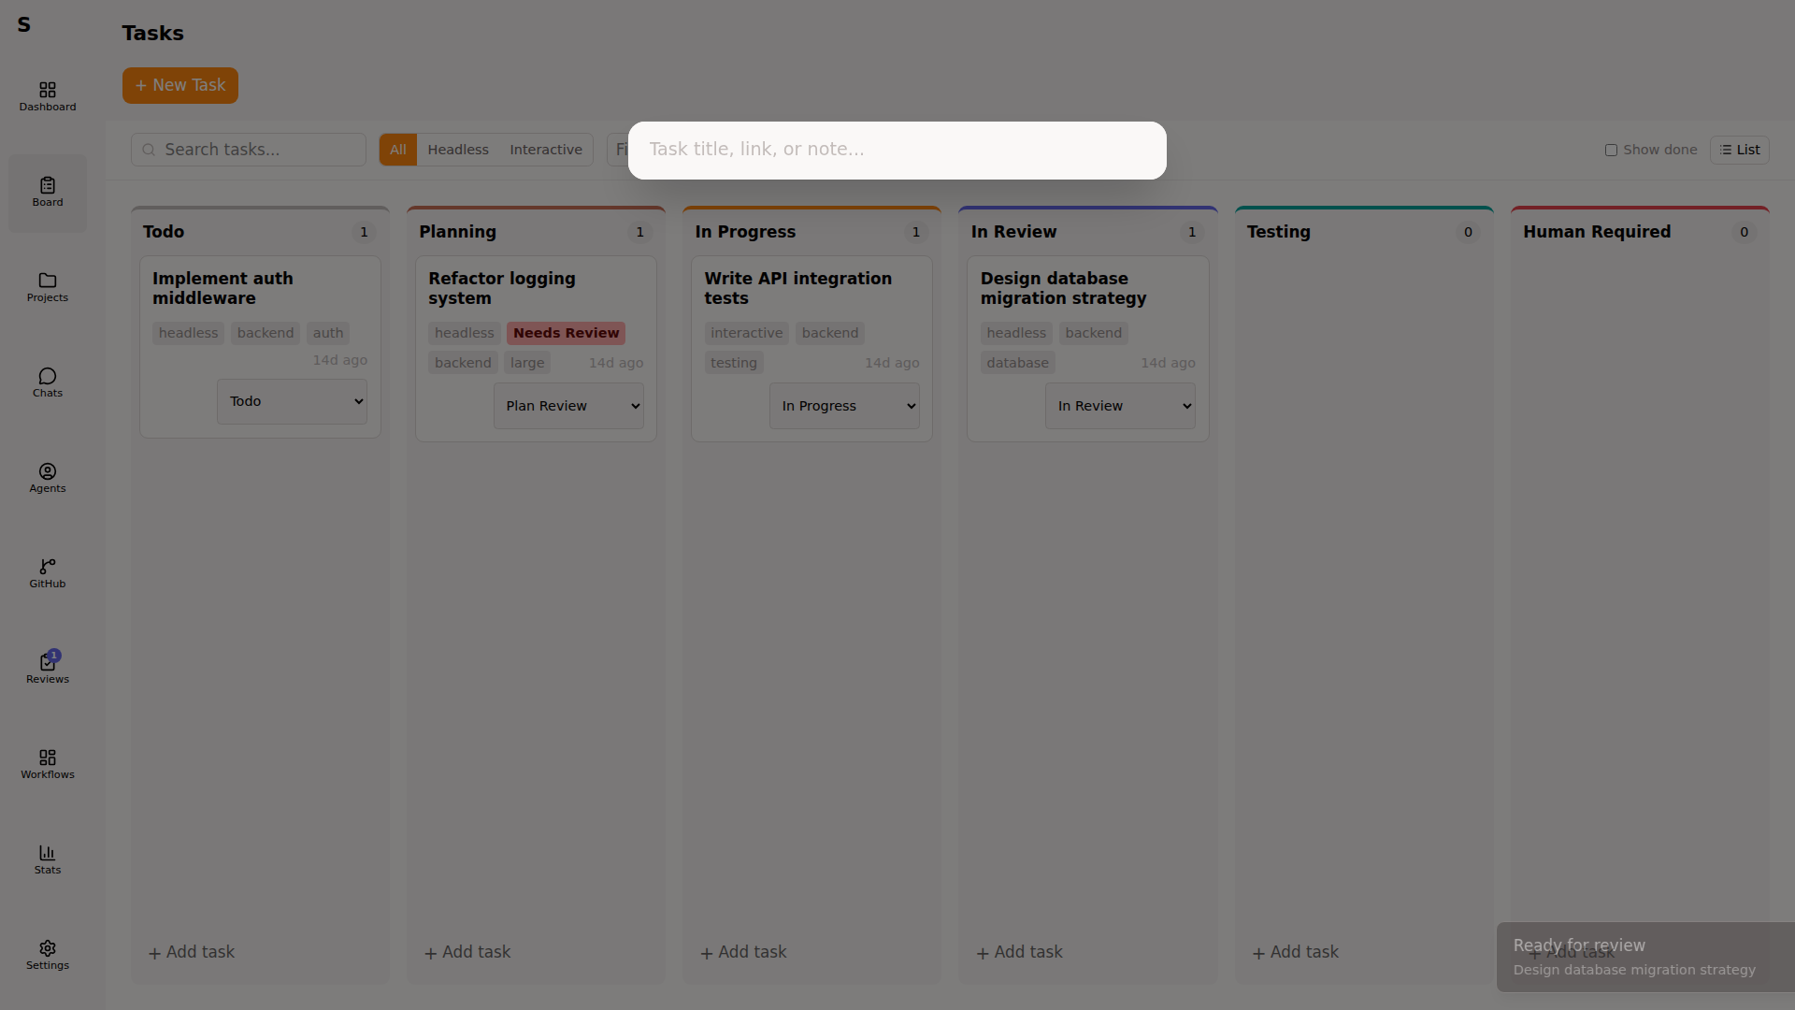Image resolution: width=1795 pixels, height=1010 pixels.
Task: Click the New Task button
Action: (x=180, y=85)
